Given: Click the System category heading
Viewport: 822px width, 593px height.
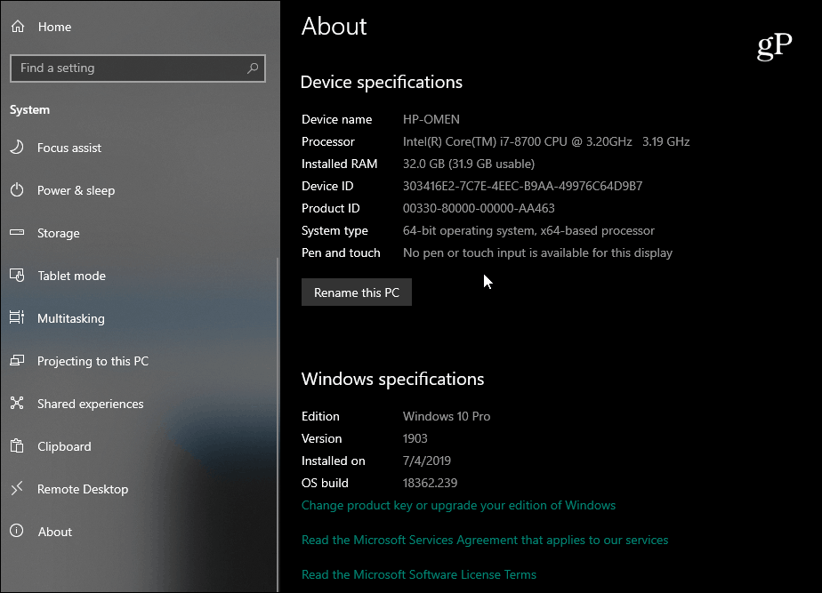Looking at the screenshot, I should tap(30, 110).
